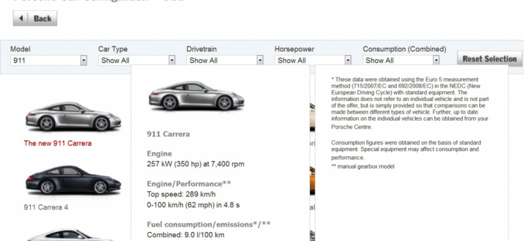The width and height of the screenshot is (524, 241).
Task: Open the Horsepower dropdown
Action: (x=313, y=60)
